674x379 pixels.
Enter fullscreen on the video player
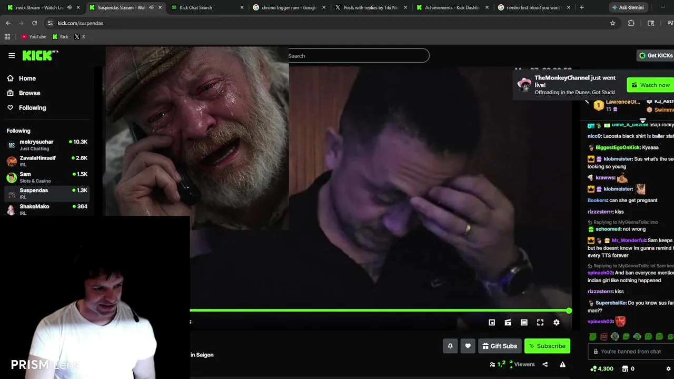[x=540, y=323]
